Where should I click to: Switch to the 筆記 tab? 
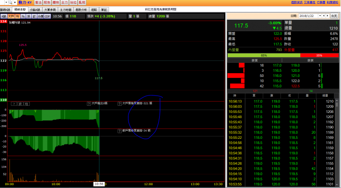click(104, 10)
